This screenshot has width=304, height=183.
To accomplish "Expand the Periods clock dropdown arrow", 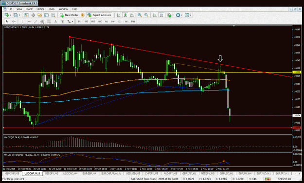I will 181,15.
